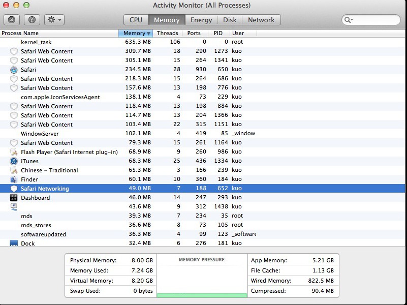Show the Network tab
407x305 pixels.
(x=261, y=20)
